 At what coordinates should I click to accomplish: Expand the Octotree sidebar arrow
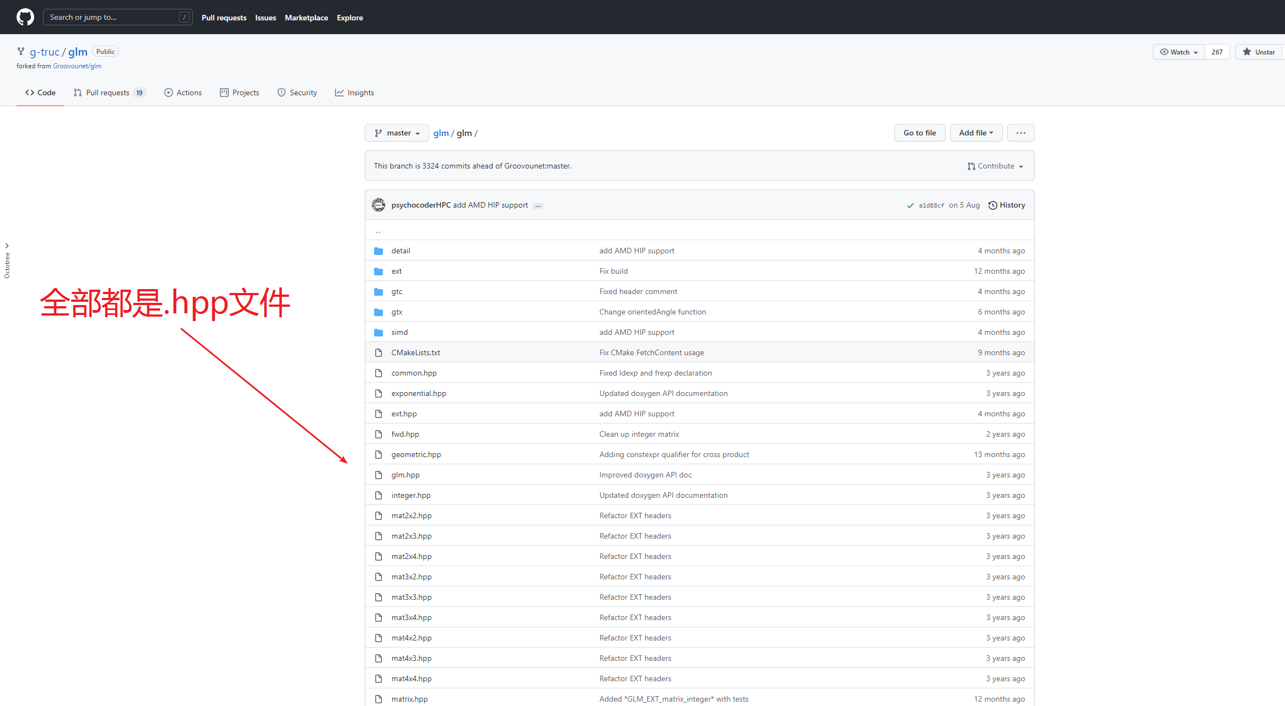point(7,246)
